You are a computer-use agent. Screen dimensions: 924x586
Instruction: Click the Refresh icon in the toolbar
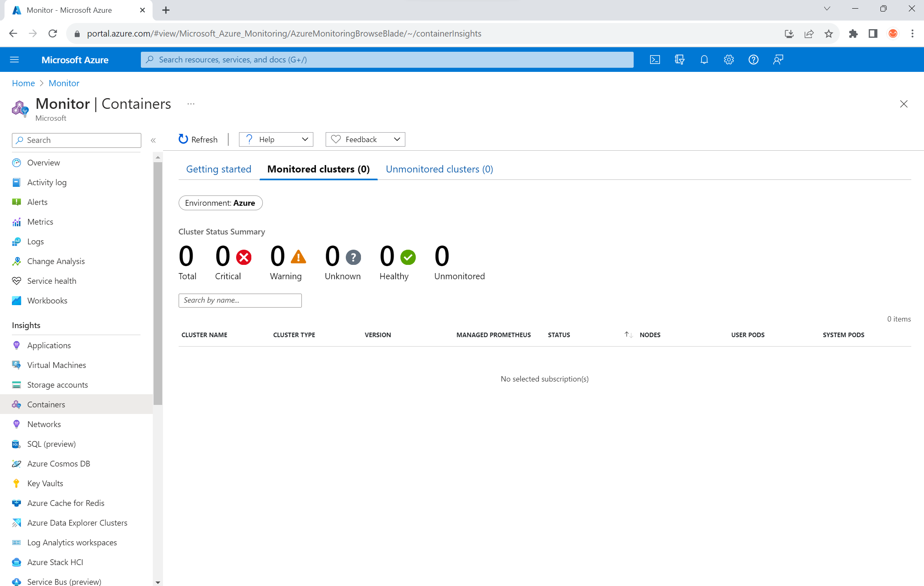pos(183,139)
